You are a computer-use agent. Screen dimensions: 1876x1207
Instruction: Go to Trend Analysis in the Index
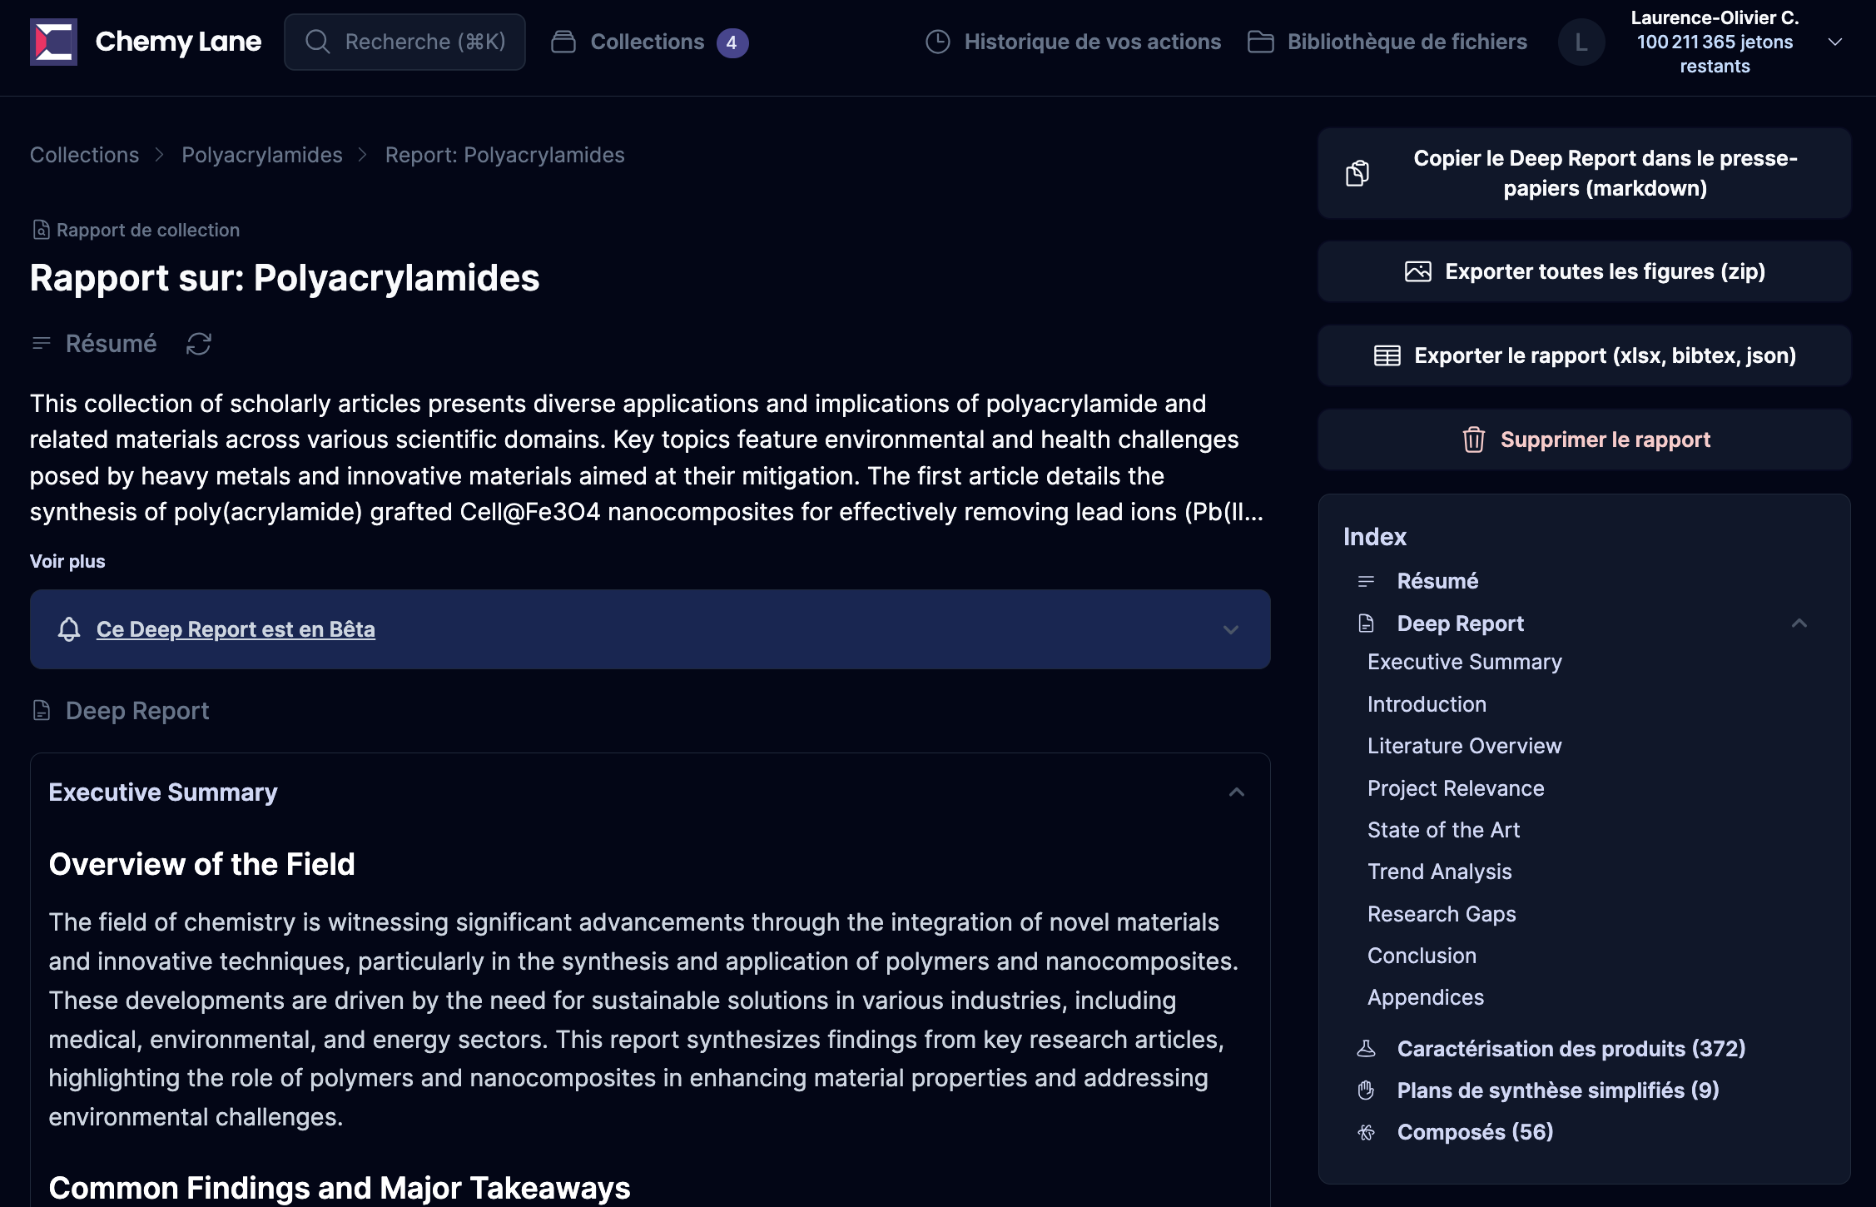tap(1439, 872)
